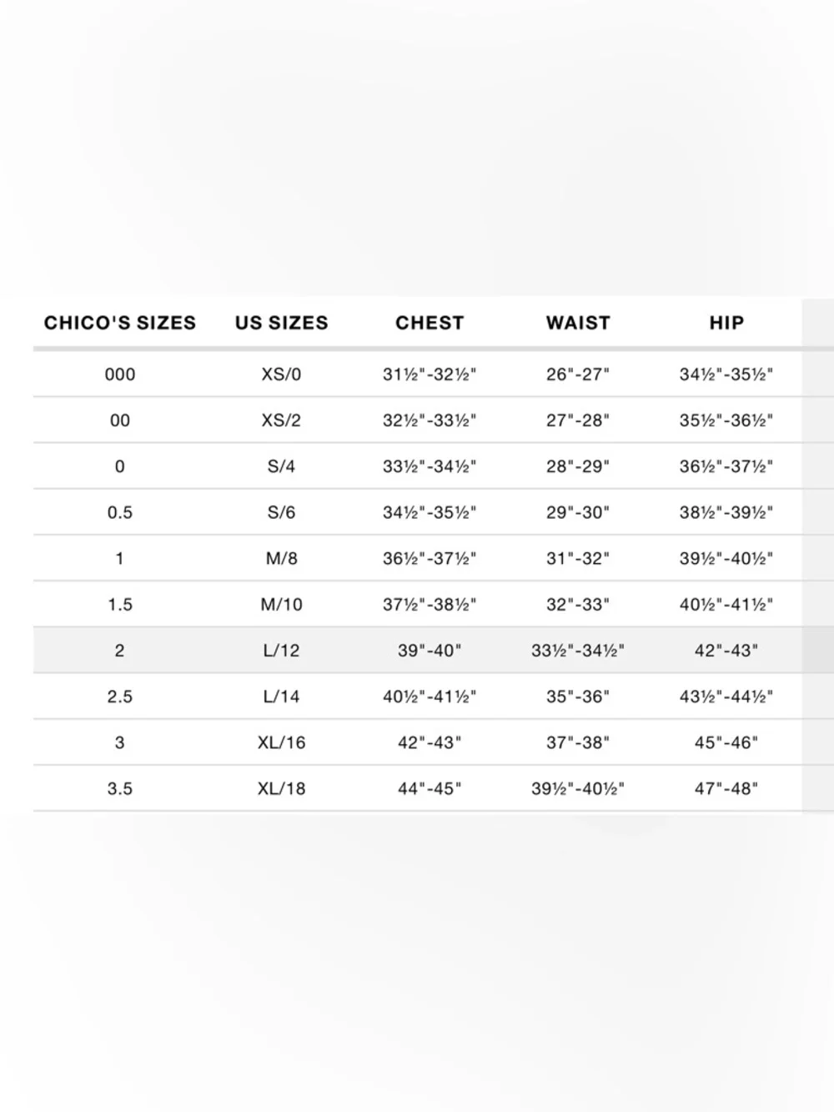834x1112 pixels.
Task: Select the 45"-46" hip measurement
Action: (726, 742)
